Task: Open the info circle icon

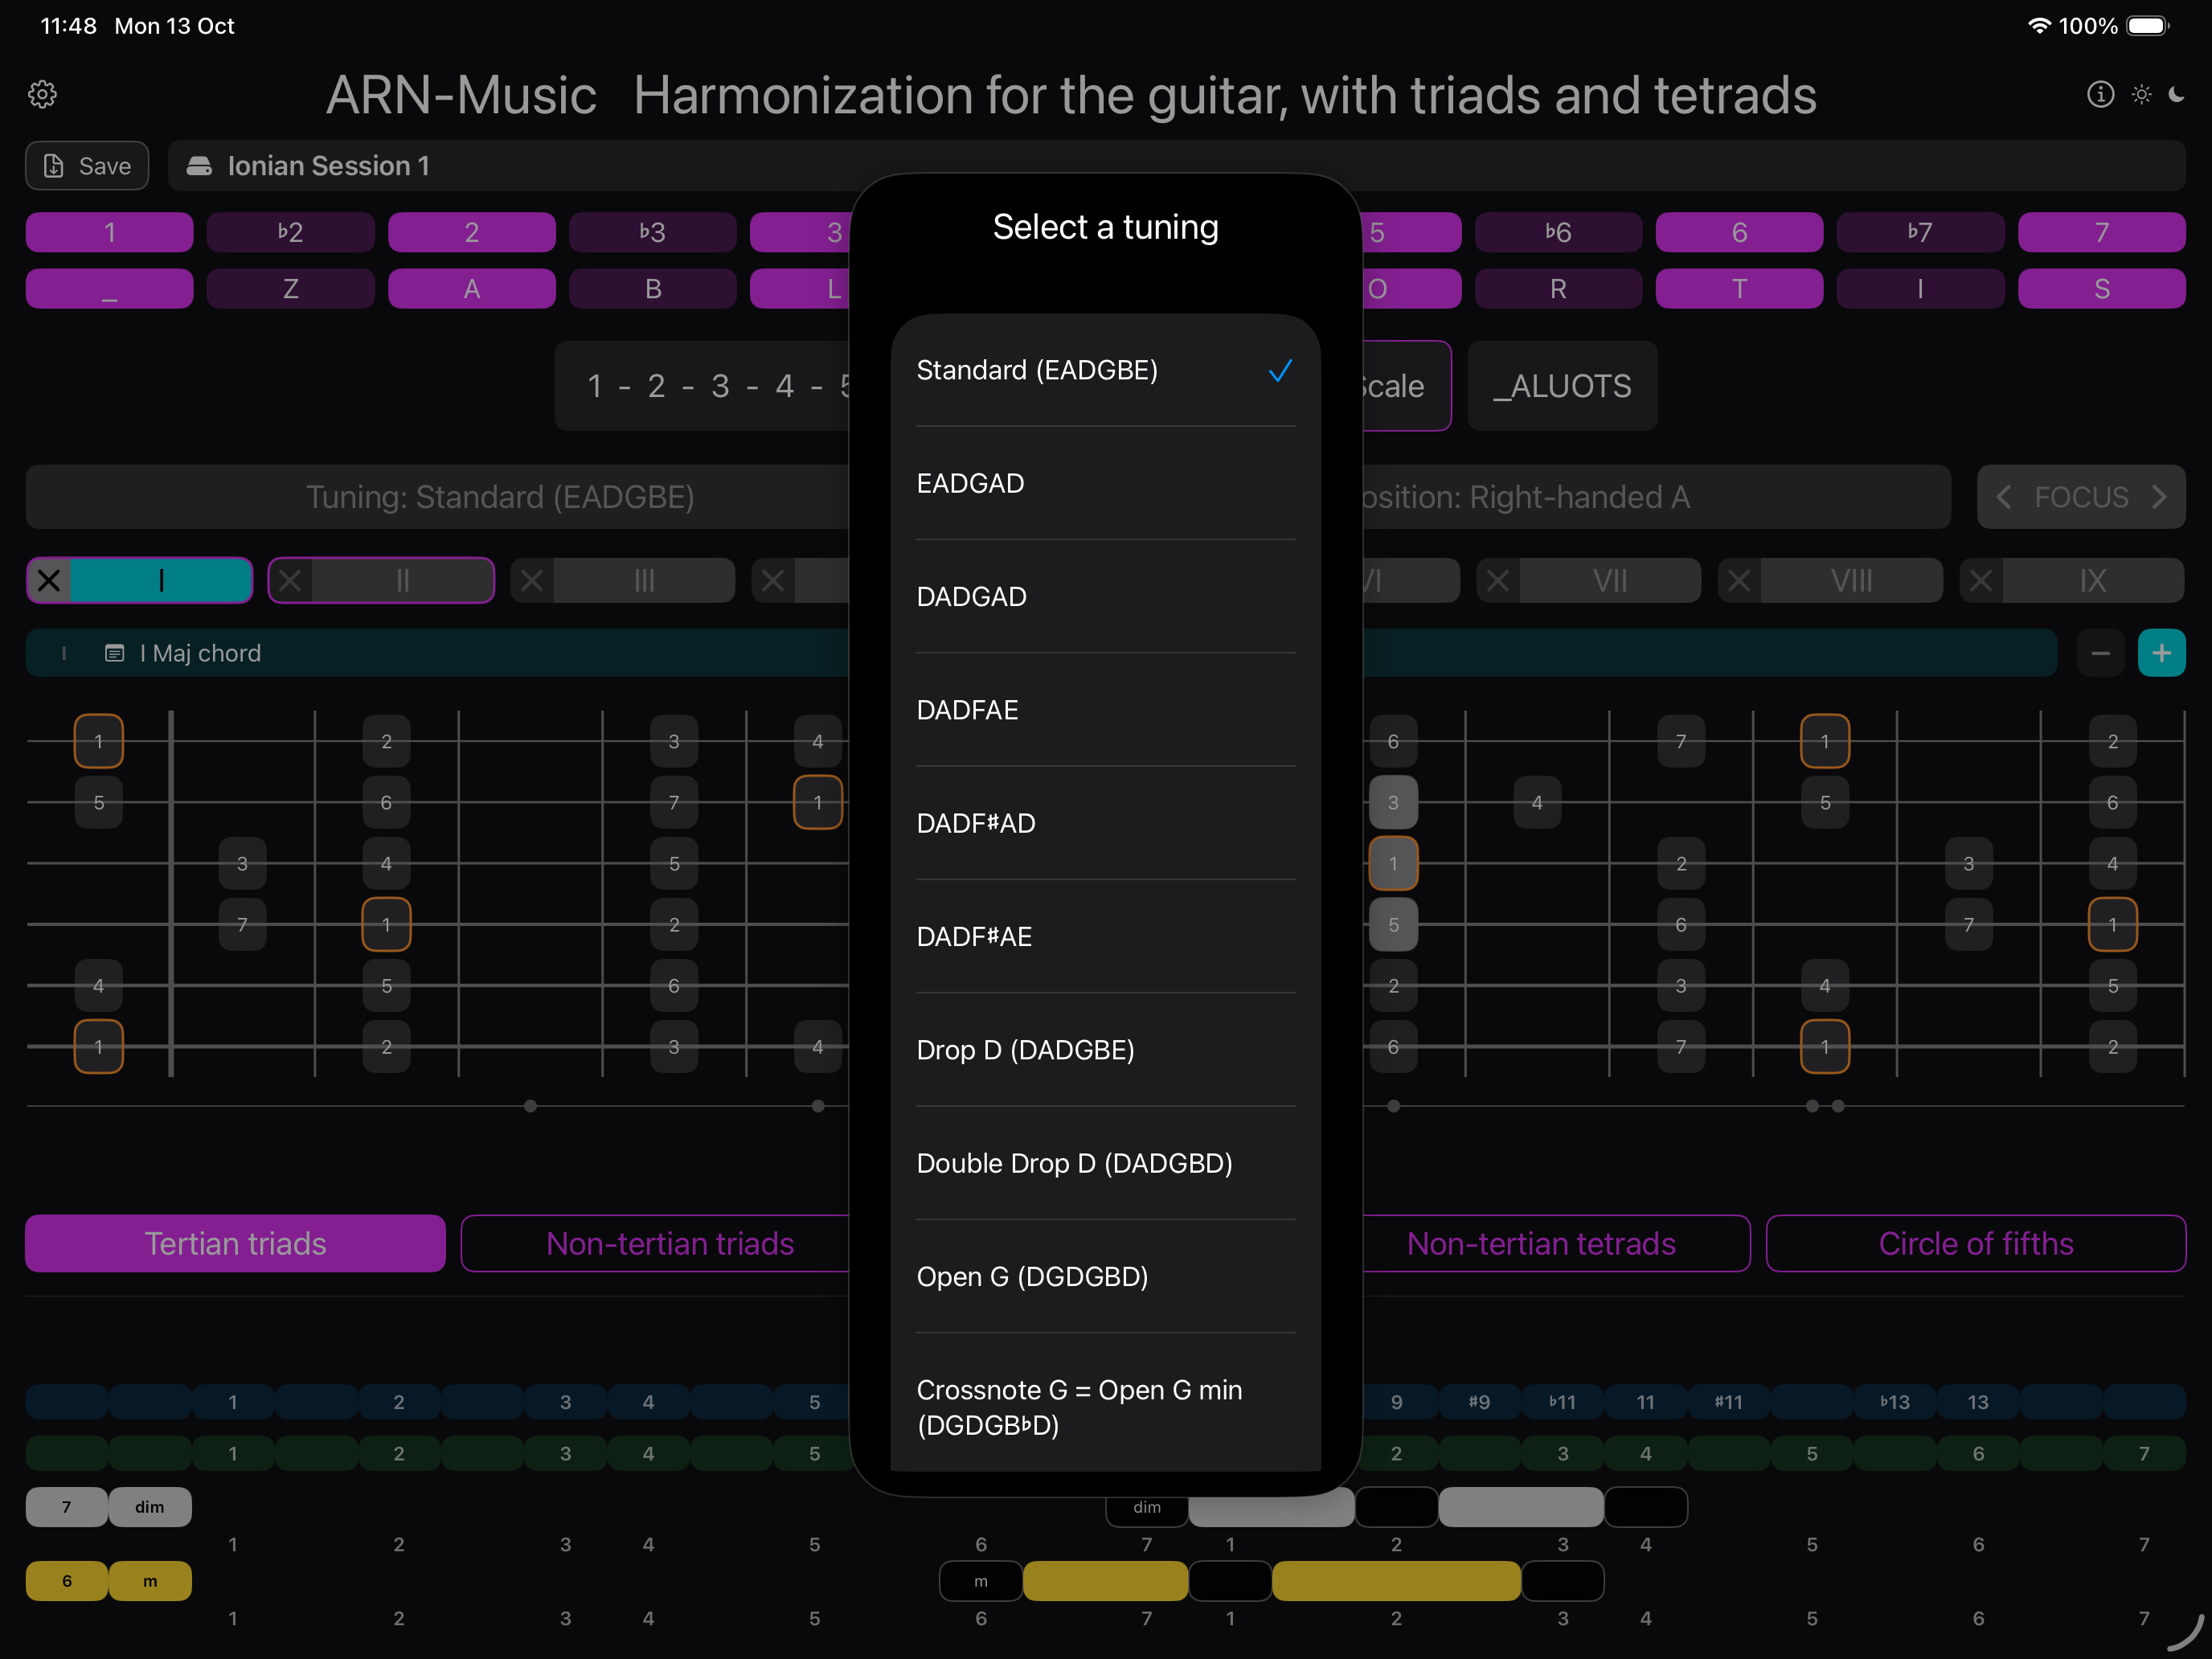Action: [x=2100, y=94]
